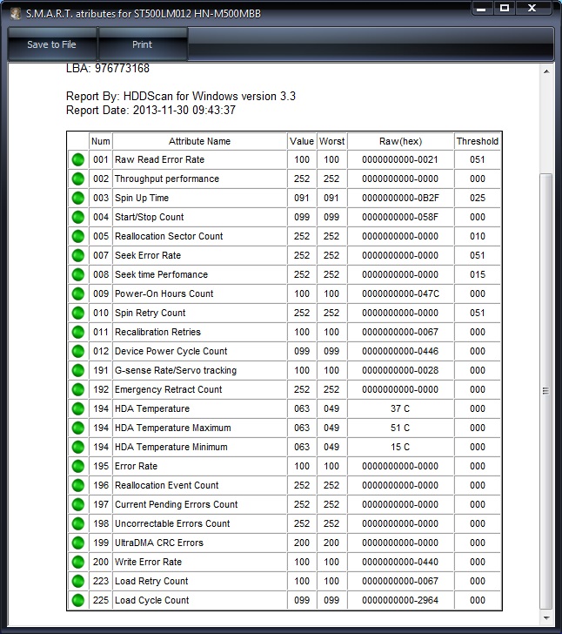Click green status icon for Error Rate row 195
Viewport: 562px width, 634px height.
pyautogui.click(x=78, y=466)
